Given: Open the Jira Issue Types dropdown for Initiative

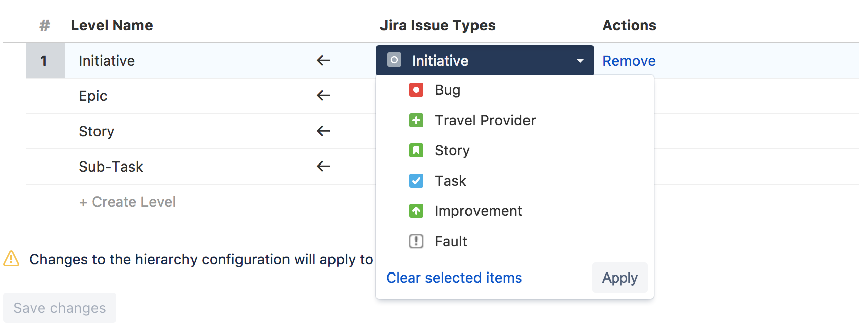Looking at the screenshot, I should pos(579,60).
